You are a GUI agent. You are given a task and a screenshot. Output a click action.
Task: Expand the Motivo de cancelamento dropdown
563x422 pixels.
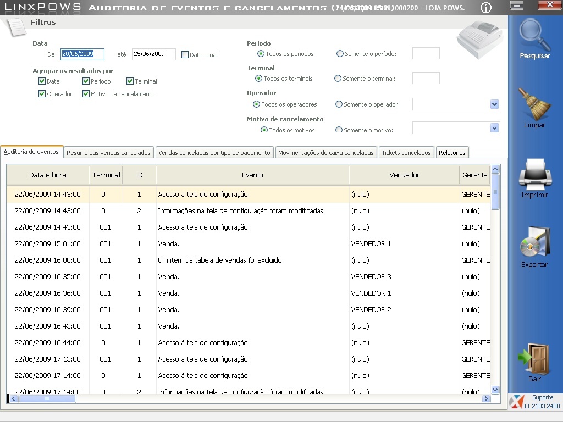tap(494, 127)
